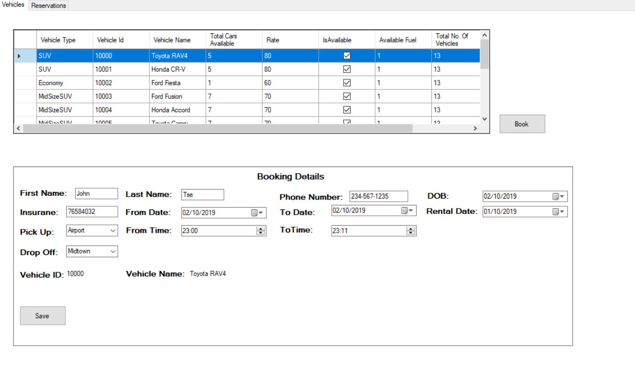Focus the Last Name input field

[203, 195]
